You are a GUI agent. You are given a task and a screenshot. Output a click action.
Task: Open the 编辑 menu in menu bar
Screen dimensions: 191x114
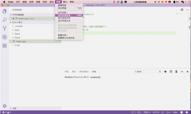(x=25, y=2)
